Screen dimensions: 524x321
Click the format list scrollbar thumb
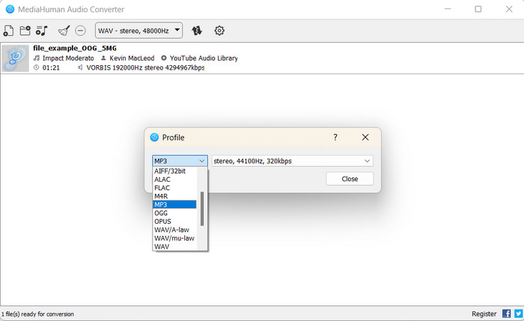pos(202,209)
